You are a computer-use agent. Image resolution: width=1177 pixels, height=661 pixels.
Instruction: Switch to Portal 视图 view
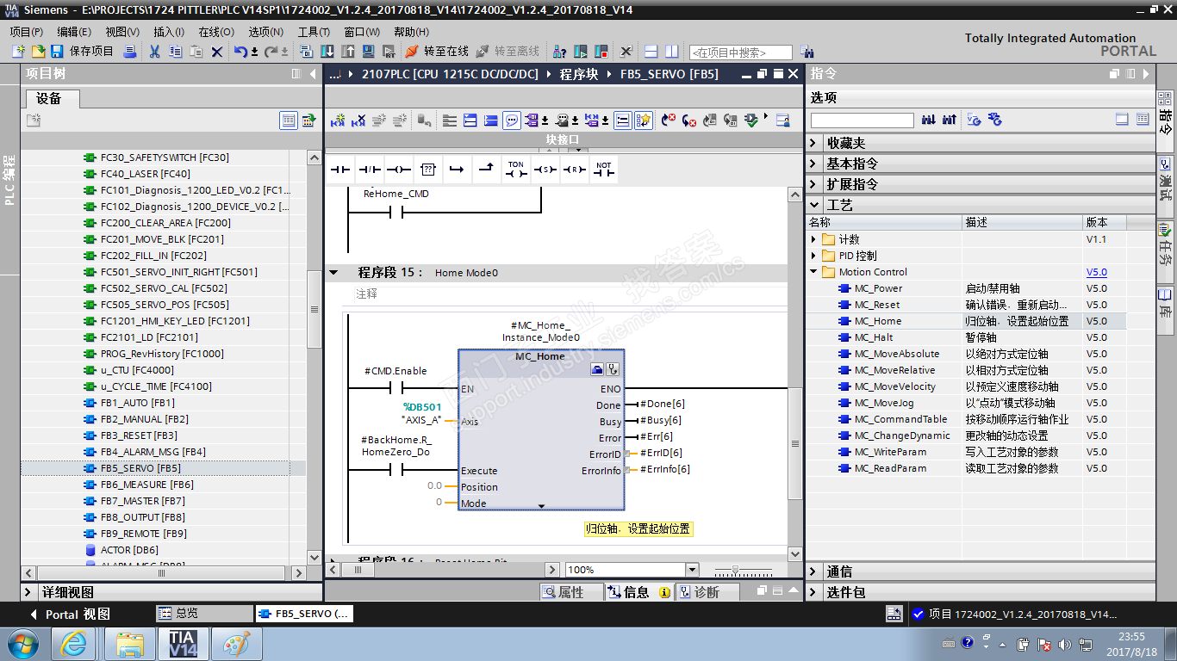[x=69, y=615]
